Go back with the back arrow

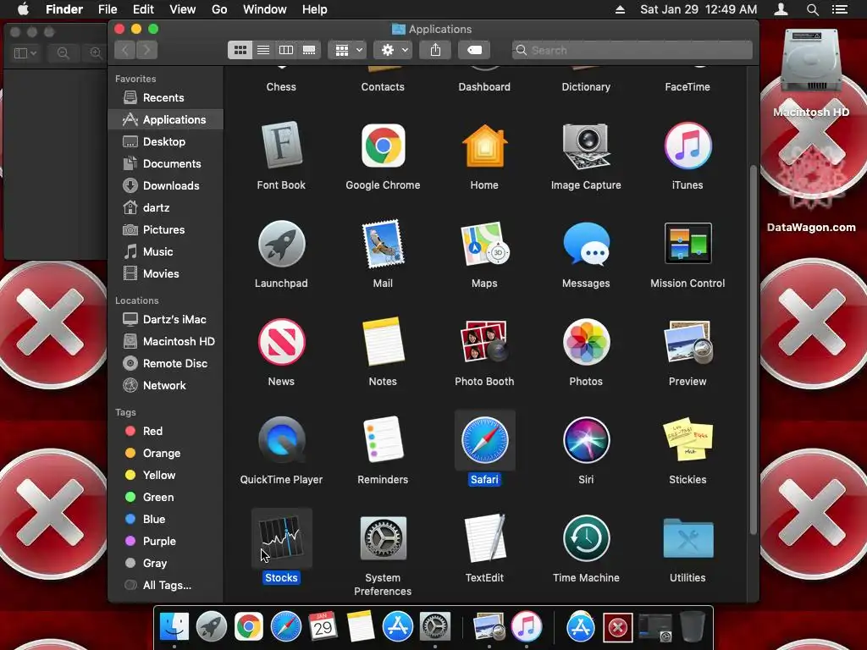coord(125,50)
